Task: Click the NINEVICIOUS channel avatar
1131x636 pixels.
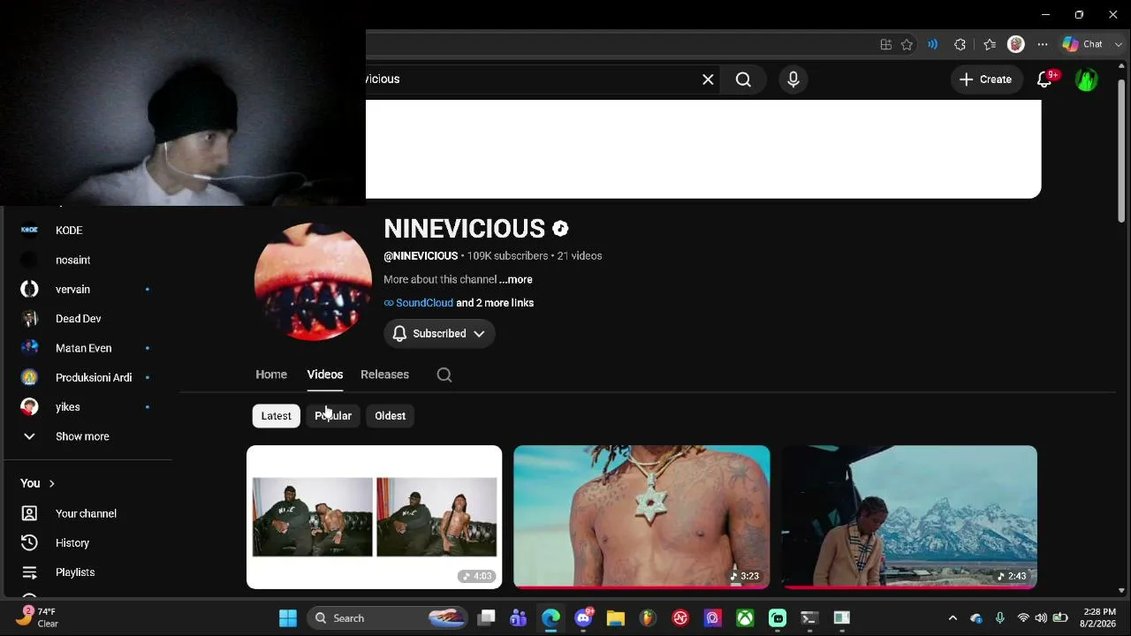Action: pos(313,282)
